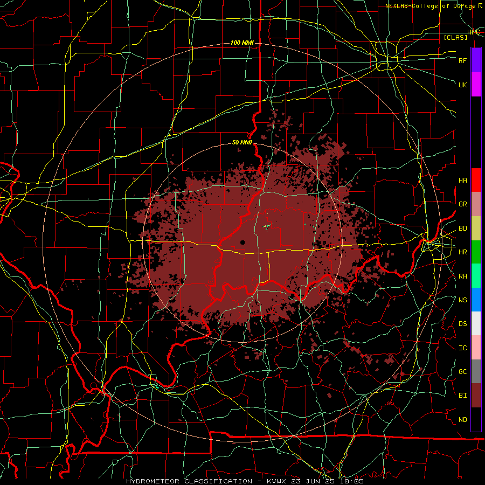Click the white DS legend color swatch
The image size is (485, 485).
pyautogui.click(x=476, y=323)
